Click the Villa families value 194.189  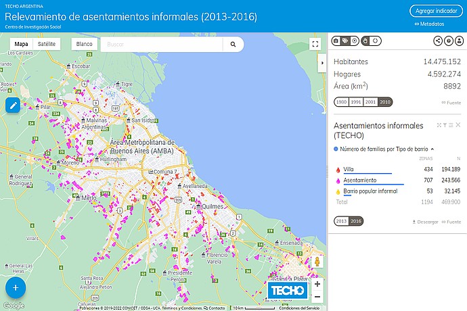(x=451, y=169)
